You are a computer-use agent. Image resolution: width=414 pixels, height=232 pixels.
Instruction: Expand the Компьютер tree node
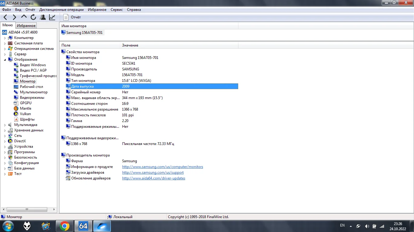tap(5, 38)
